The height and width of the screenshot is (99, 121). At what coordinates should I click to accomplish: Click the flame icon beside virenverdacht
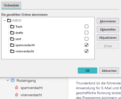click(16, 95)
